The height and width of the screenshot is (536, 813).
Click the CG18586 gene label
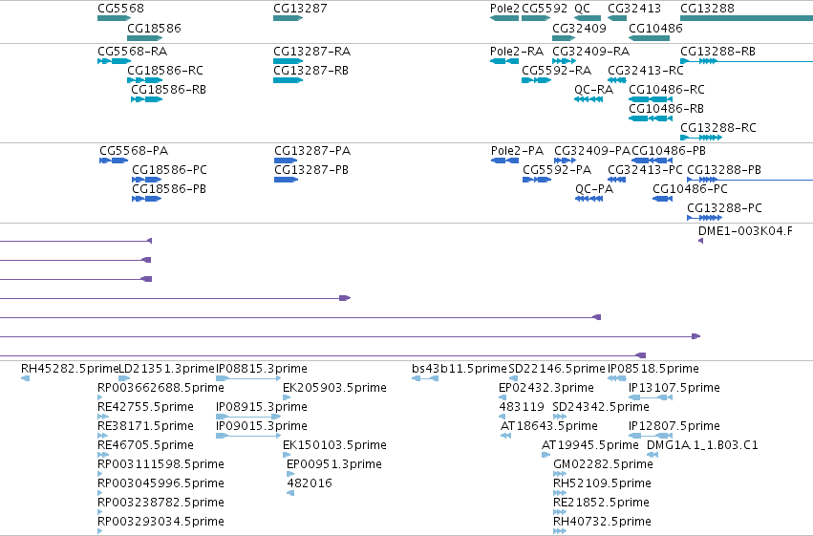click(154, 28)
